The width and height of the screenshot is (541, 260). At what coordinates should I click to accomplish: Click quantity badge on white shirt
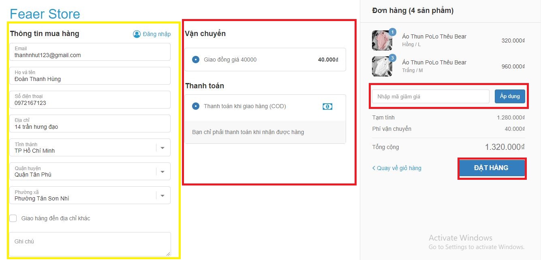(x=392, y=58)
